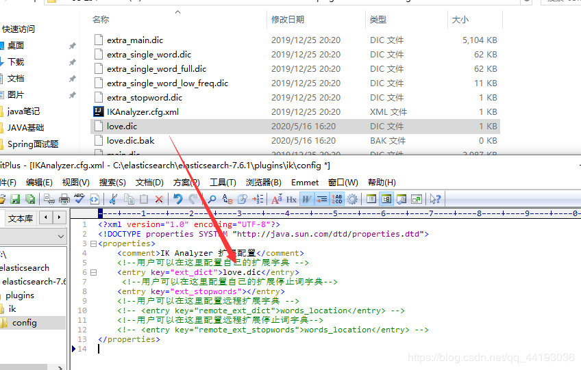Collapse the fold marker on line 6
Image resolution: width=581 pixels, height=370 pixels.
pos(93,272)
